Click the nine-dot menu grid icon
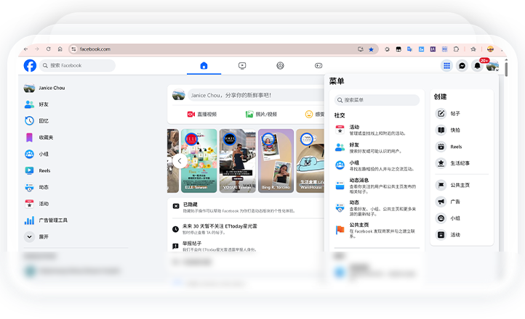The width and height of the screenshot is (525, 319). click(x=446, y=65)
